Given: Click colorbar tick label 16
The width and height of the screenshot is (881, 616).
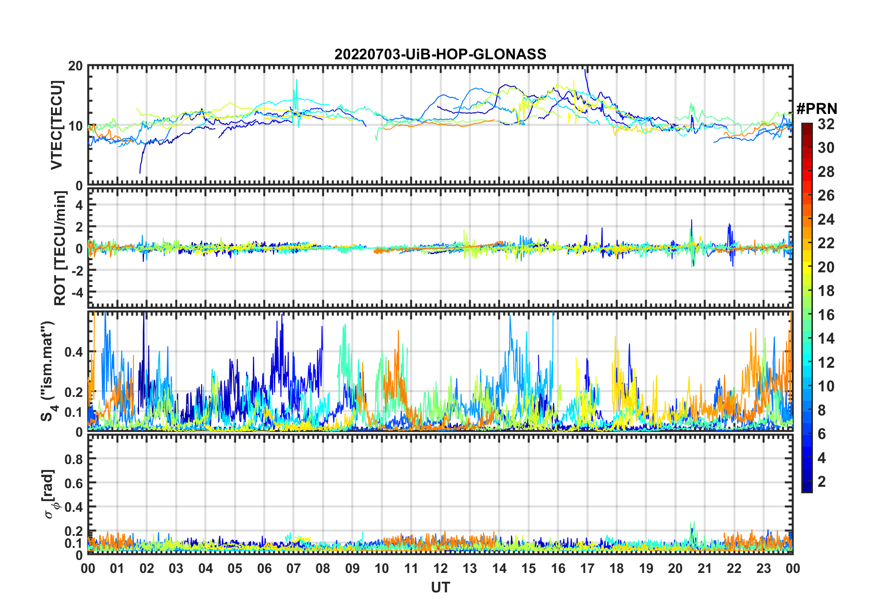Looking at the screenshot, I should tap(826, 315).
